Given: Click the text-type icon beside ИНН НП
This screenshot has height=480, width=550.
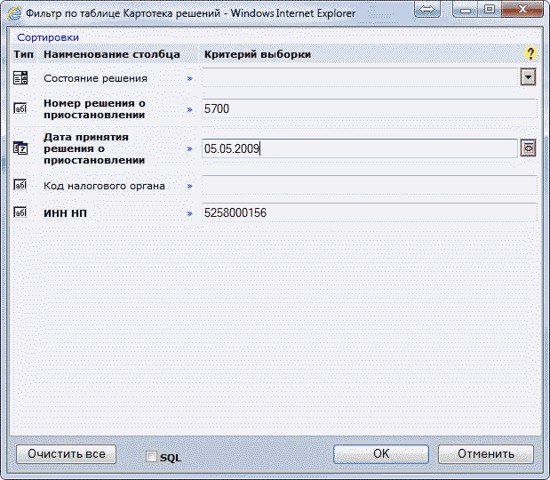Looking at the screenshot, I should coord(20,213).
